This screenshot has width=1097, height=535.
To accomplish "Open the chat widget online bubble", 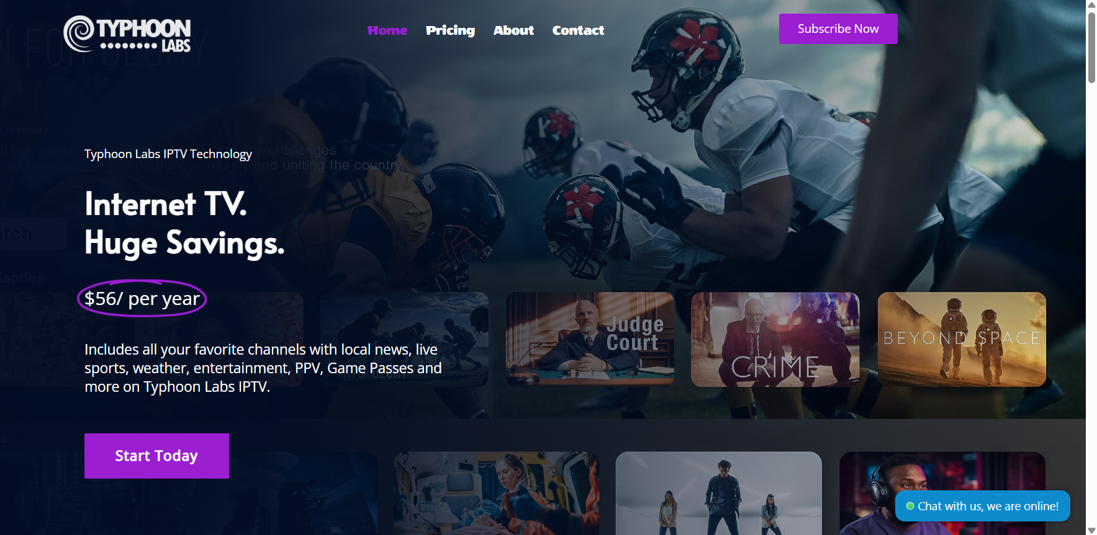I will [x=983, y=506].
